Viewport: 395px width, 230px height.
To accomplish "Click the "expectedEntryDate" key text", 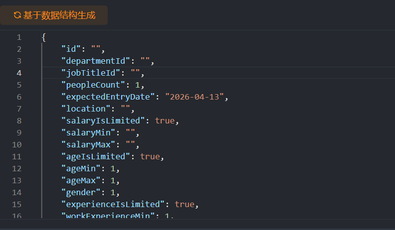I will tap(108, 97).
